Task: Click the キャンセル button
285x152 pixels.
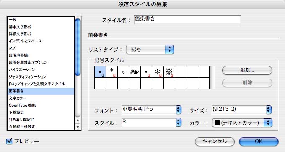Action: point(215,142)
